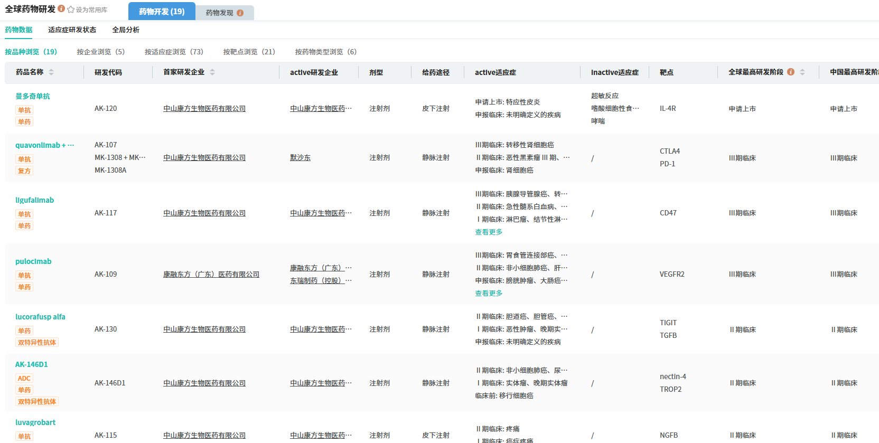Click III期临床: 转移性肾细胞癌 indication

515,145
